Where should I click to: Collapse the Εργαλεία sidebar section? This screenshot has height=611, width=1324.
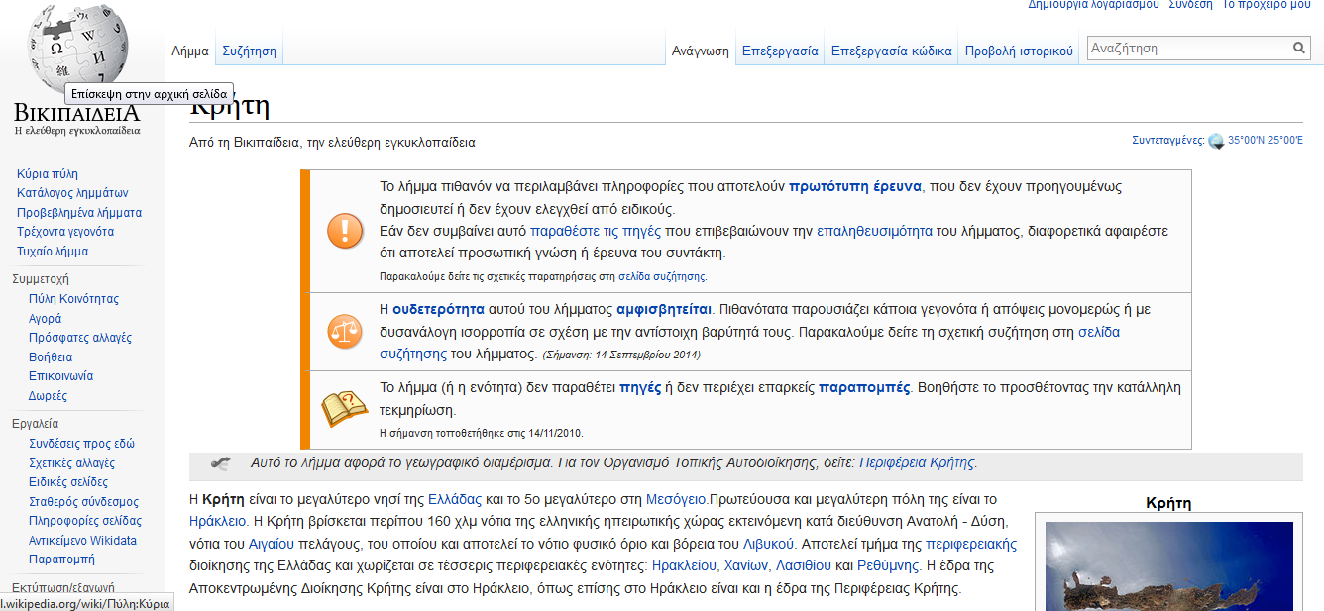pyautogui.click(x=36, y=424)
